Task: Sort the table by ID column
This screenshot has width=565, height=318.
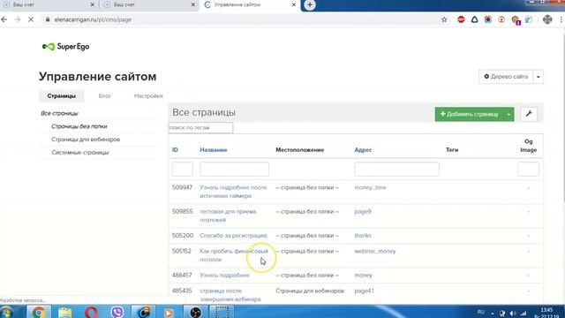Action: [175, 150]
